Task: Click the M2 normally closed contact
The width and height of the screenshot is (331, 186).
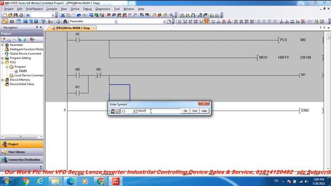Action: tap(98, 75)
